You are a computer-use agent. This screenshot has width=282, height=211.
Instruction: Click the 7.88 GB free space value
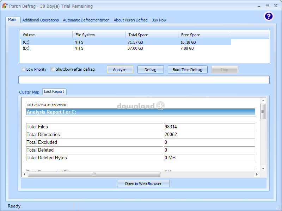187,48
